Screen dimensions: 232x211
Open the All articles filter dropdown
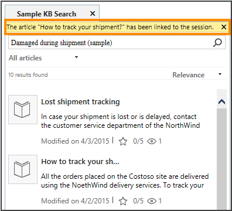click(x=44, y=58)
